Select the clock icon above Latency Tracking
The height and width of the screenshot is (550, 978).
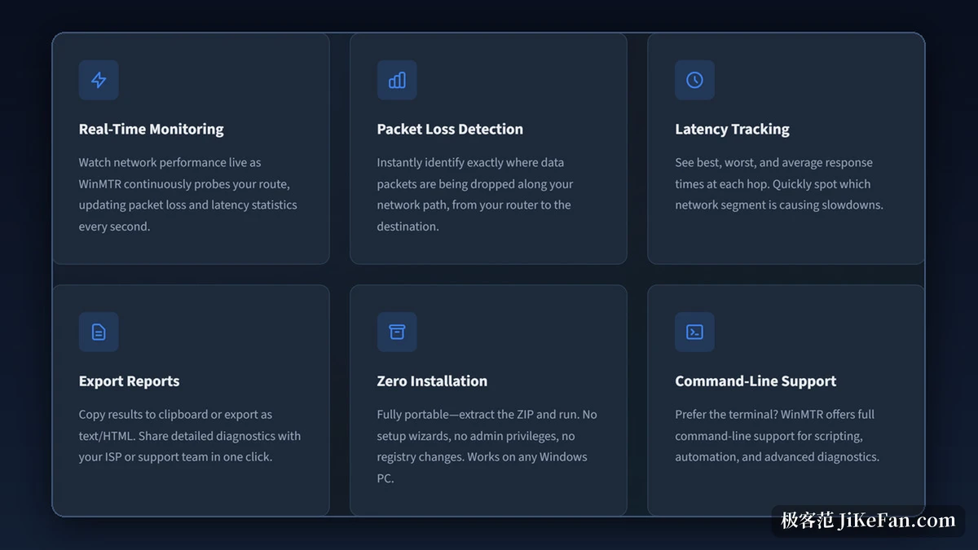pyautogui.click(x=694, y=80)
